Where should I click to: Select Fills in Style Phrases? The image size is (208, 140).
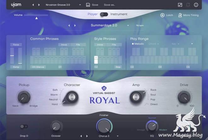click(114, 45)
